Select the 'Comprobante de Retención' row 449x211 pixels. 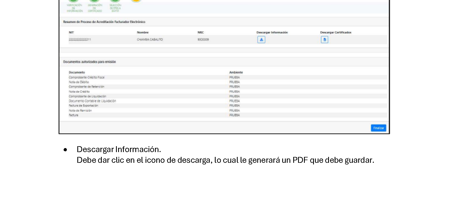click(x=228, y=87)
